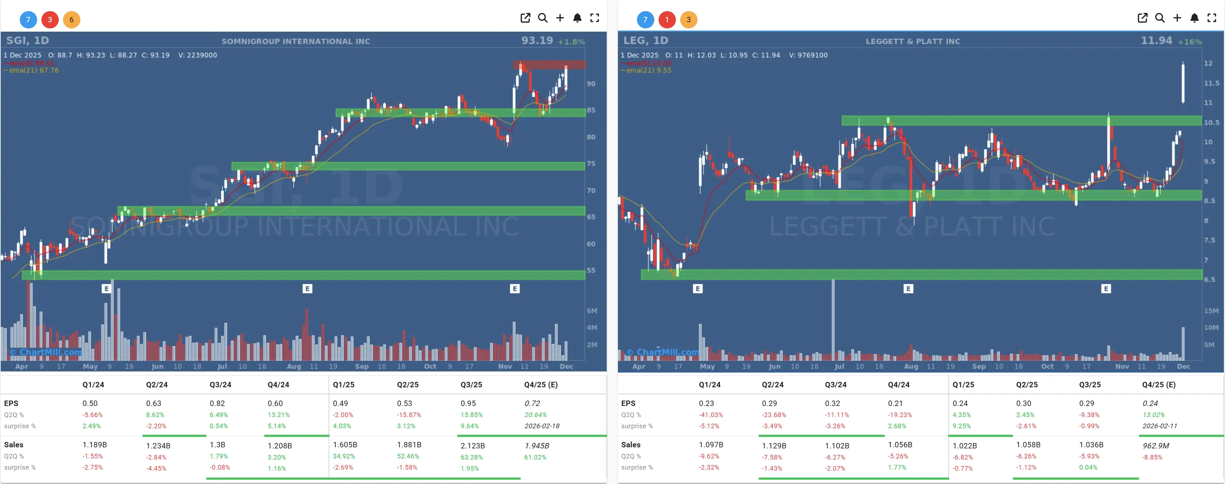
Task: Open LEG chart in a new window
Action: click(x=1142, y=18)
